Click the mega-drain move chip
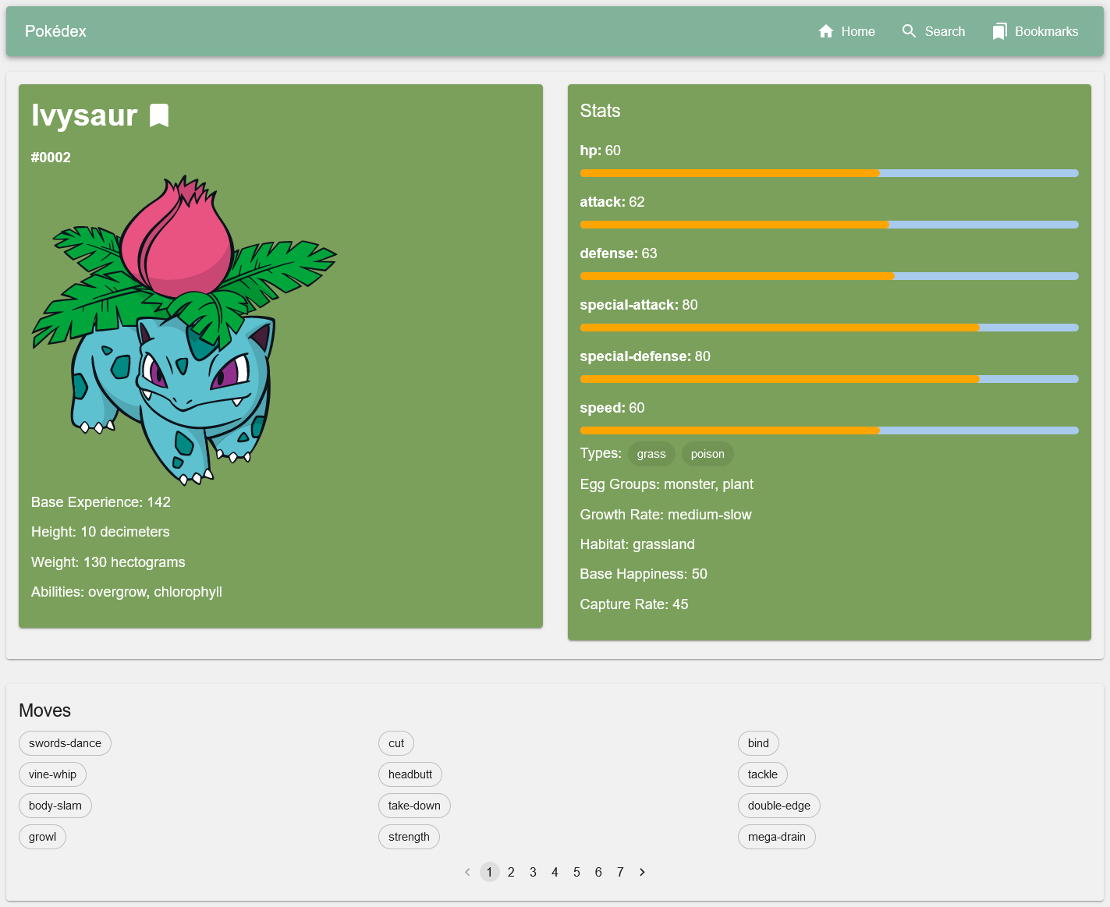 pos(777,837)
